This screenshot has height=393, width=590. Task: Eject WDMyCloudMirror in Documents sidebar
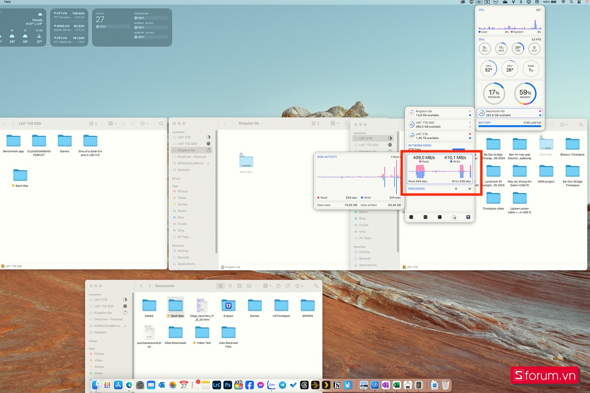click(125, 326)
